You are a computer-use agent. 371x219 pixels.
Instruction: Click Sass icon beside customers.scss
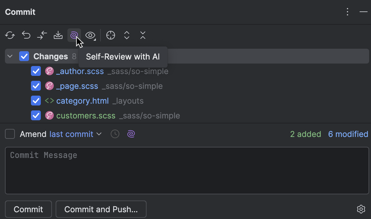pos(49,116)
